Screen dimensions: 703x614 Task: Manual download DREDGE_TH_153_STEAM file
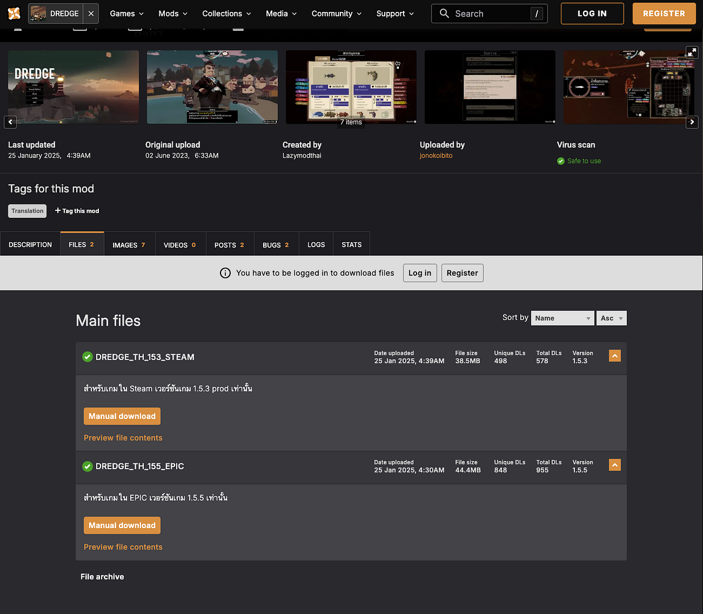coord(122,416)
